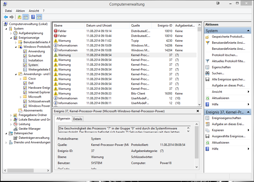254x182 pixels.
Task: Select Datenträgerverwaltung in the tree
Action: pos(34,138)
